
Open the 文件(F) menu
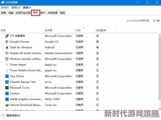[x=5, y=8]
